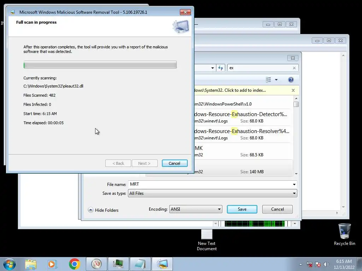Close the Save As dialog window

pyautogui.click(x=293, y=58)
